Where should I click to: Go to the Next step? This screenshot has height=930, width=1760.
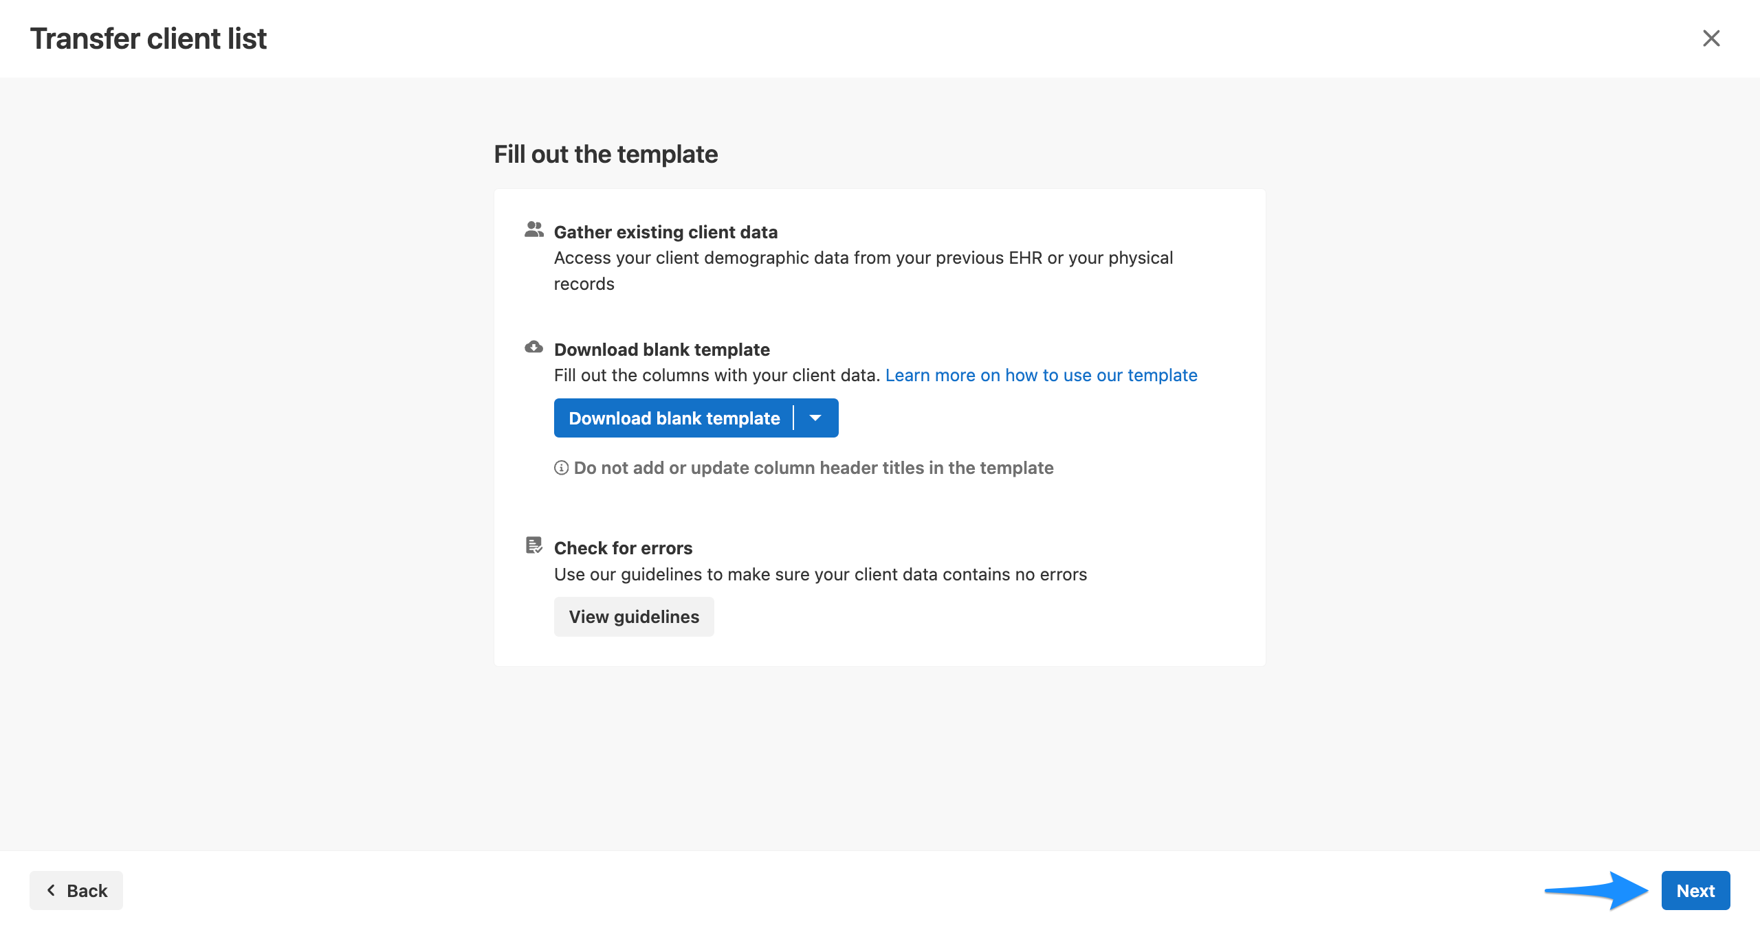click(1695, 891)
